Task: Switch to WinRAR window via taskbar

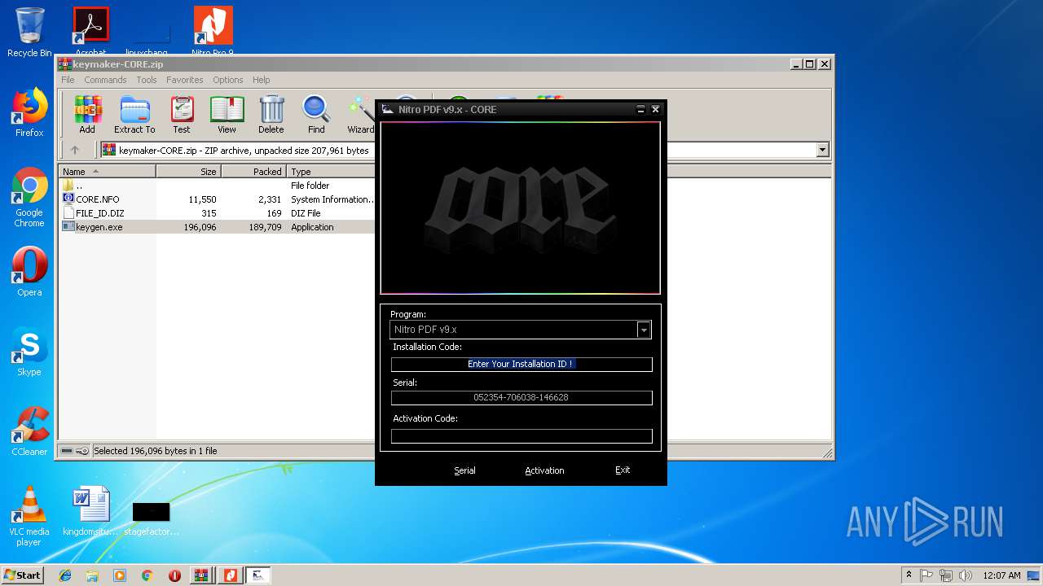Action: tap(201, 575)
